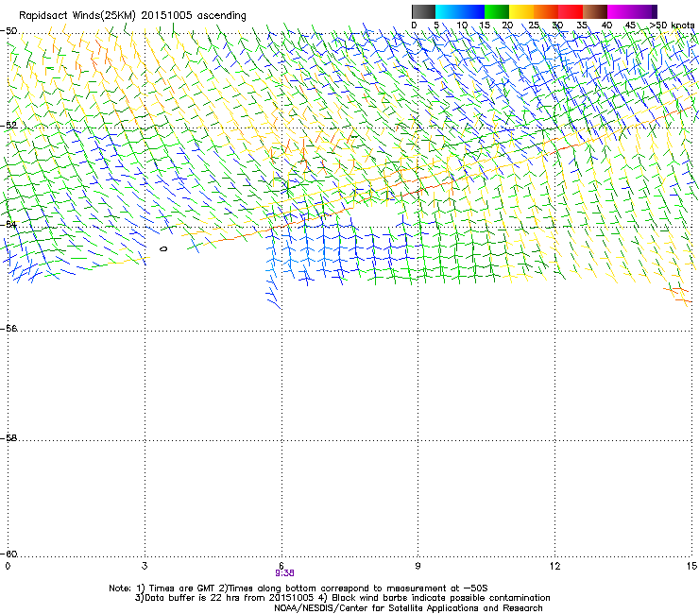This screenshot has width=699, height=614.
Task: Click the 'NOAA/NESDIS/Center for Satellite Applications' credit line
Action: coord(408,608)
